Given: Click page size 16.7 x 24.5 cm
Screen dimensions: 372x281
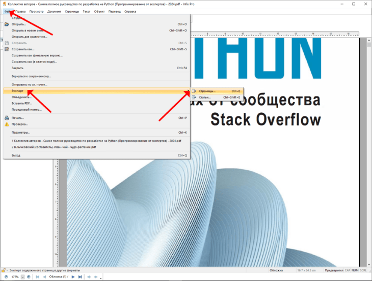Looking at the screenshot, I should [x=307, y=270].
